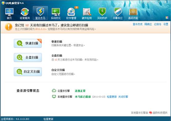Image resolution: width=171 pixels, height=121 pixels.
Task: Click the 查杀双引擎状态 label
Action: click(28, 91)
